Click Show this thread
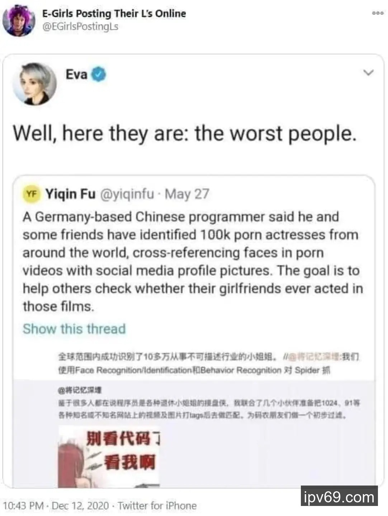Screen dimensions: 388x516 [x=74, y=329]
